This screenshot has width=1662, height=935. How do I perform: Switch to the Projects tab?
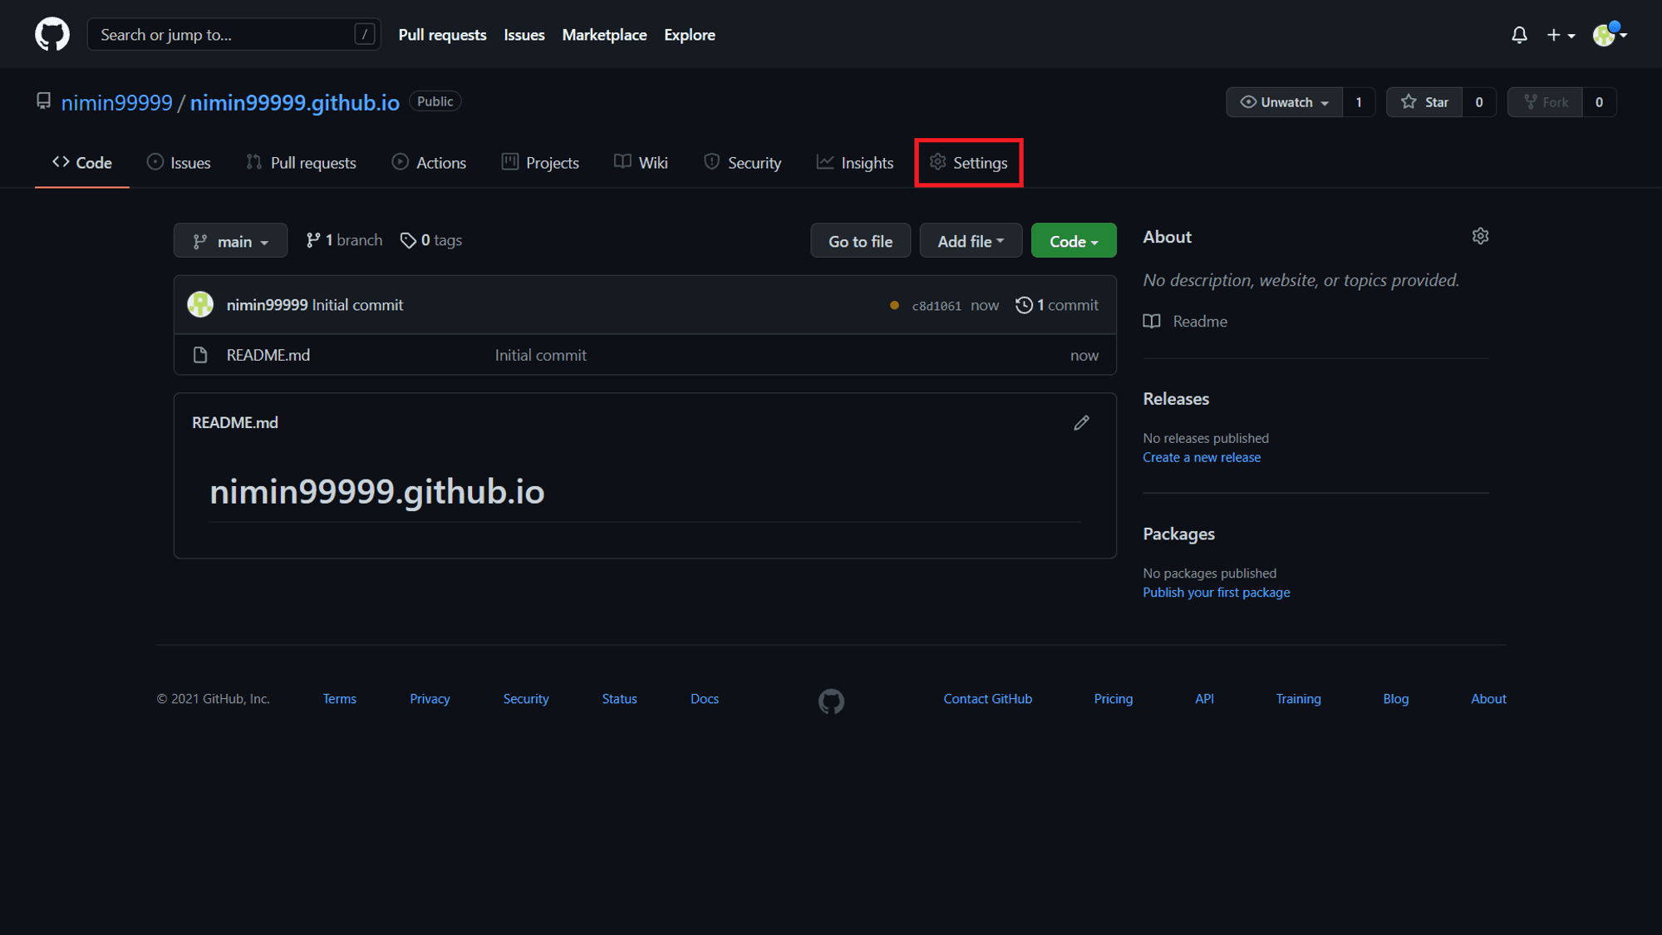[x=540, y=163]
